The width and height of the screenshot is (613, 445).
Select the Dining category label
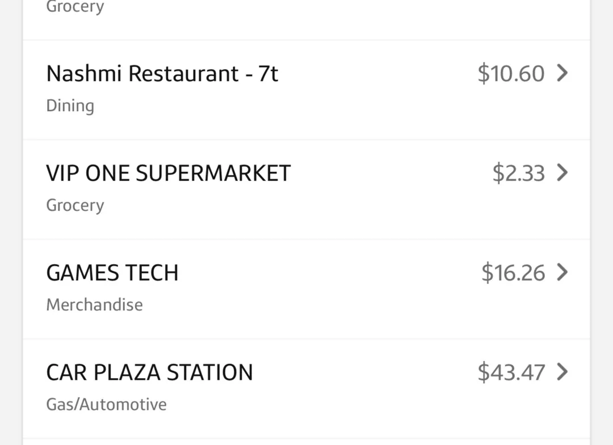point(70,106)
